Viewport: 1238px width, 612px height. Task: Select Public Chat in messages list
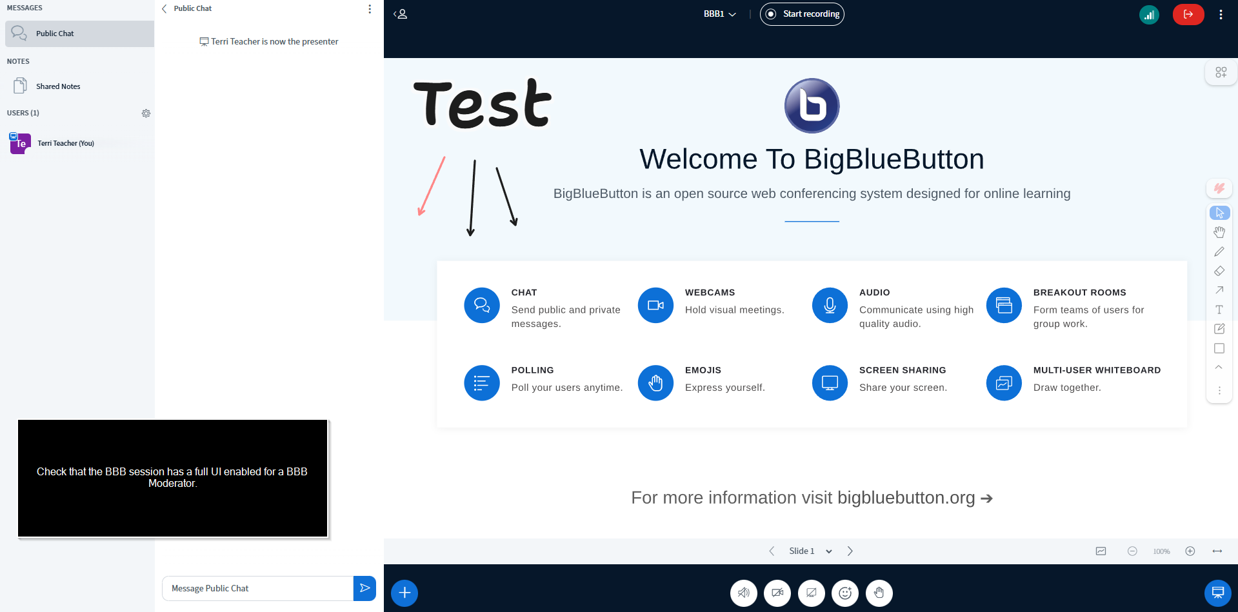point(80,34)
